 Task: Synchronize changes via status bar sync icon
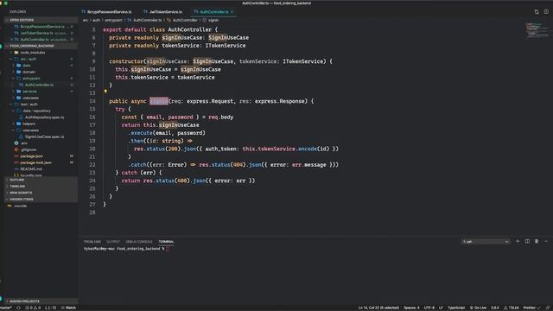click(x=19, y=308)
